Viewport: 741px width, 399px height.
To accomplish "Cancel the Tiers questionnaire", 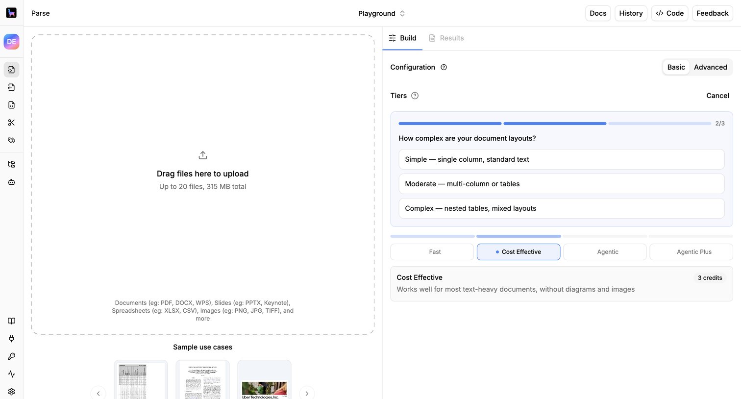I will [x=717, y=96].
